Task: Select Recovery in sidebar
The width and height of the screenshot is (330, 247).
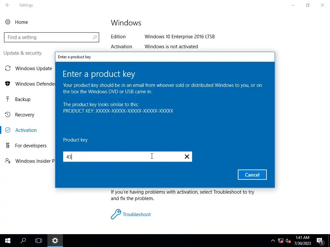Action: click(24, 115)
